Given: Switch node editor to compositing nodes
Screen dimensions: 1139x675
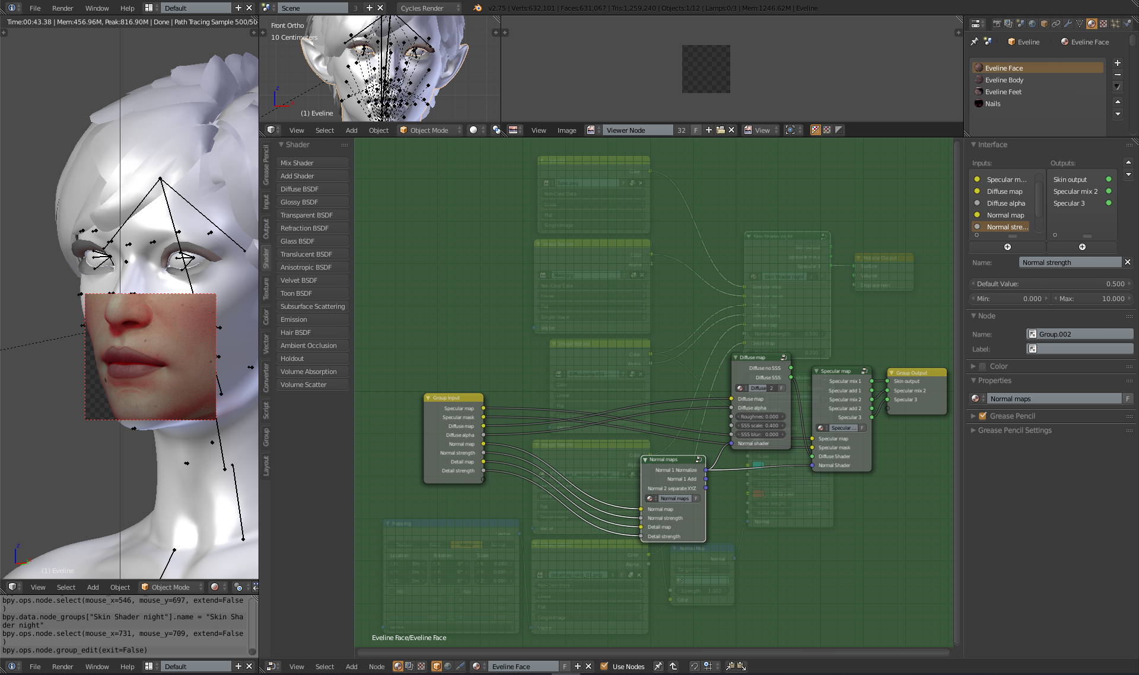Looking at the screenshot, I should pyautogui.click(x=409, y=666).
